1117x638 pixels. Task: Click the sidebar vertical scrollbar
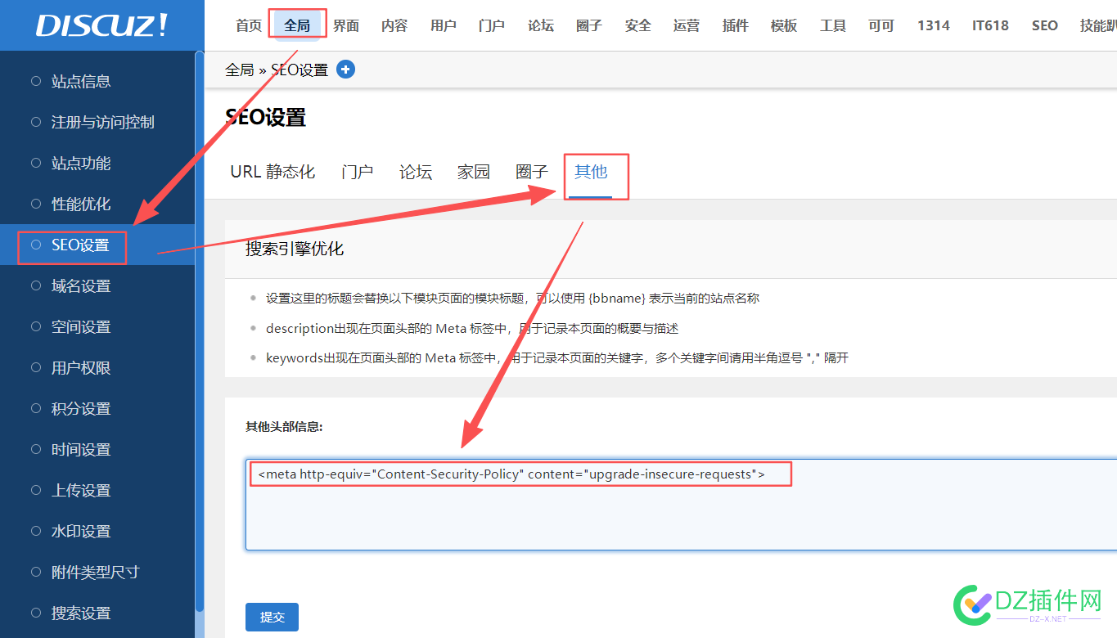point(200,327)
